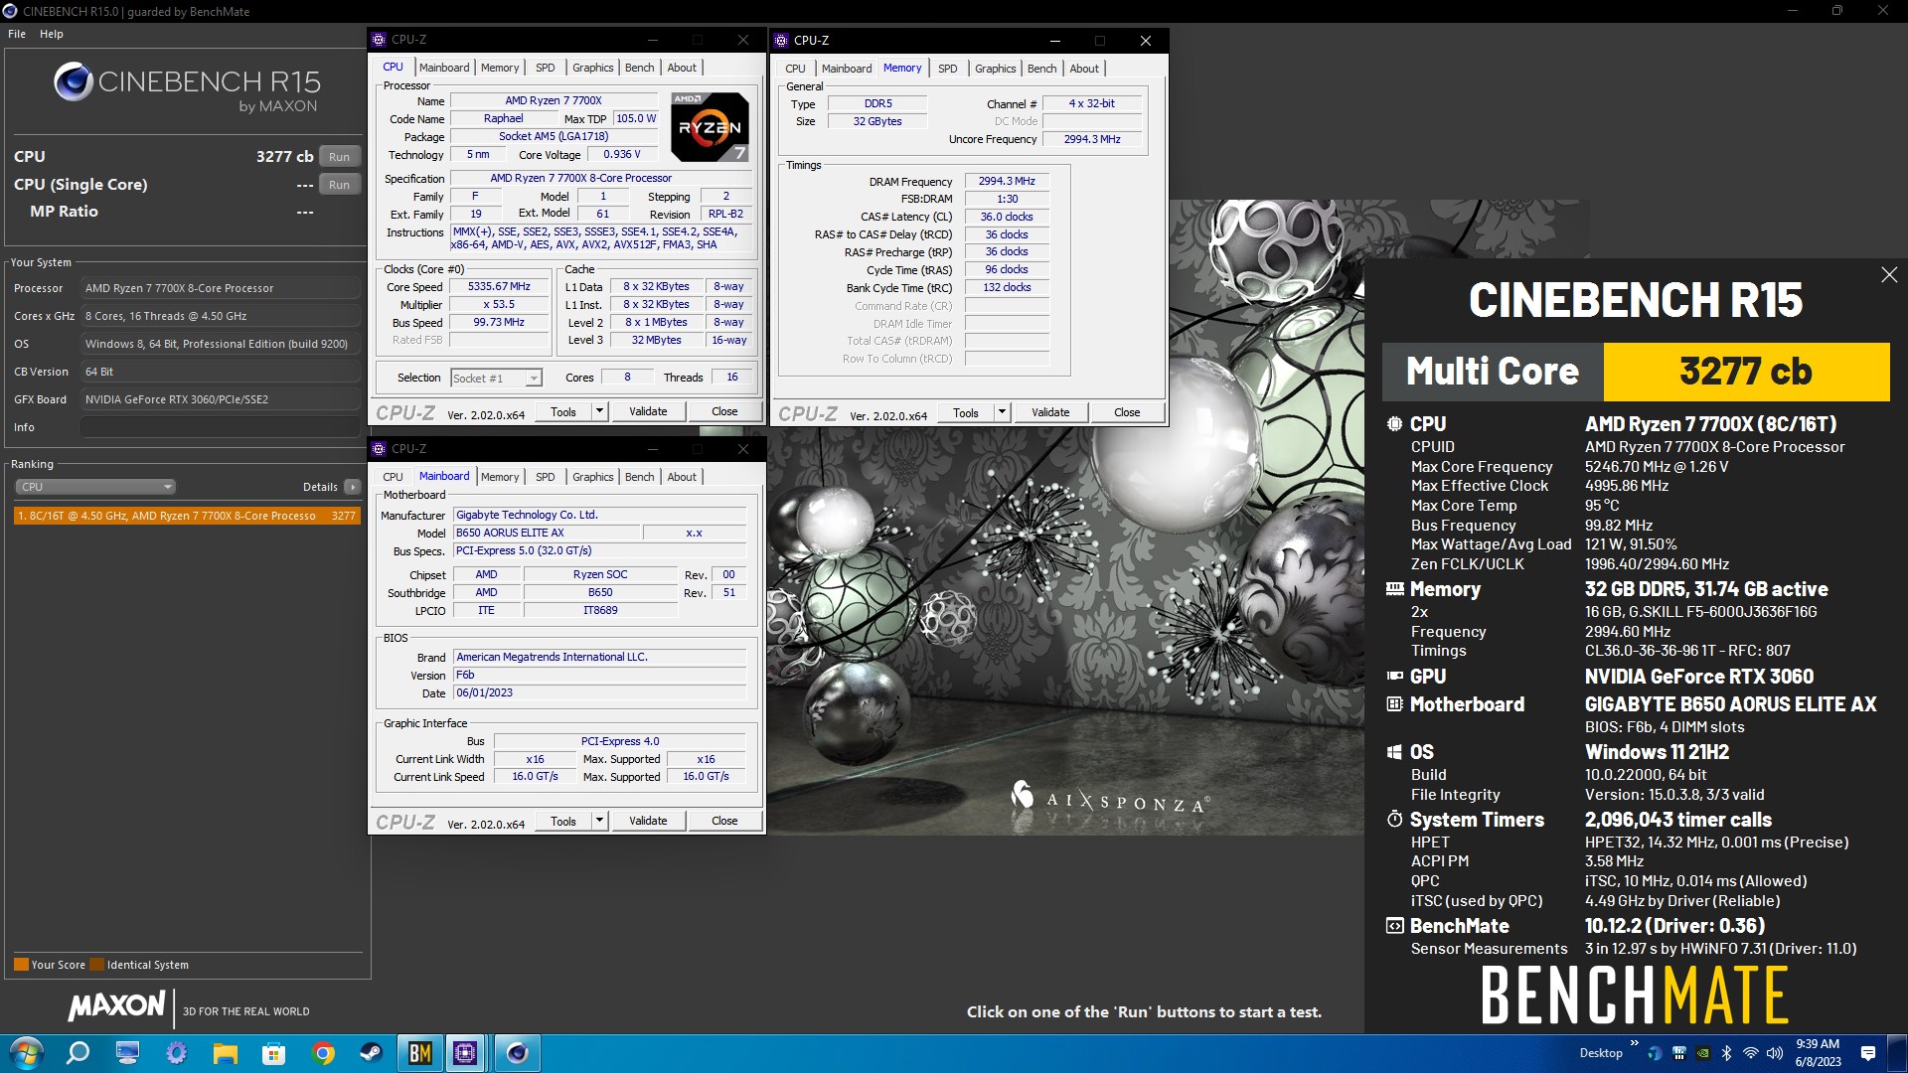Open Tools dropdown arrow in Memory tab window

pyautogui.click(x=1002, y=412)
